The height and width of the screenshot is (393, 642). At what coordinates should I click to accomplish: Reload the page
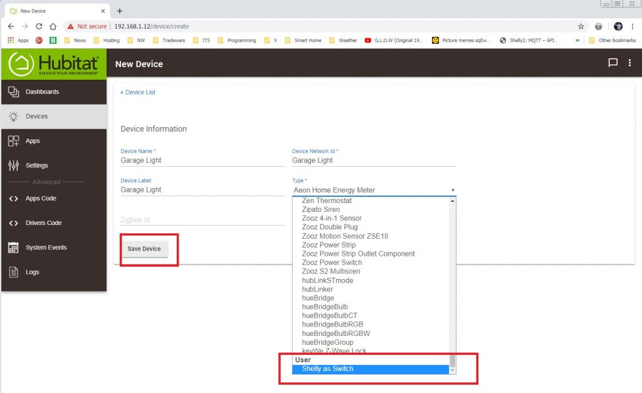(39, 26)
